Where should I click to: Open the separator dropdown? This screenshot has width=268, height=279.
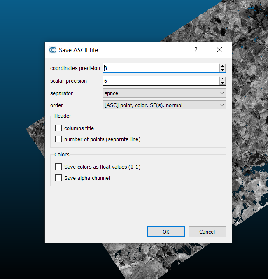[x=165, y=93]
